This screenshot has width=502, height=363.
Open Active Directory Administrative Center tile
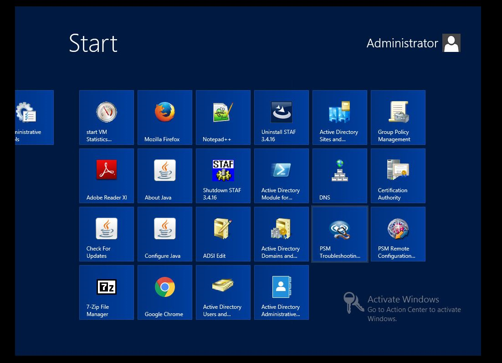[x=281, y=292]
